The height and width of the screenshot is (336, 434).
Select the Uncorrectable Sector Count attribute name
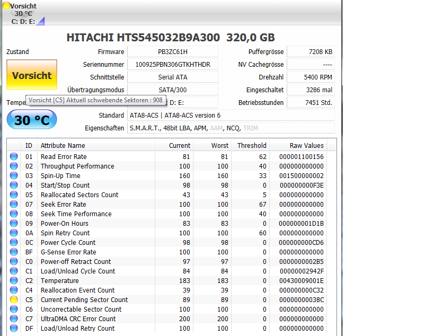tap(81, 309)
